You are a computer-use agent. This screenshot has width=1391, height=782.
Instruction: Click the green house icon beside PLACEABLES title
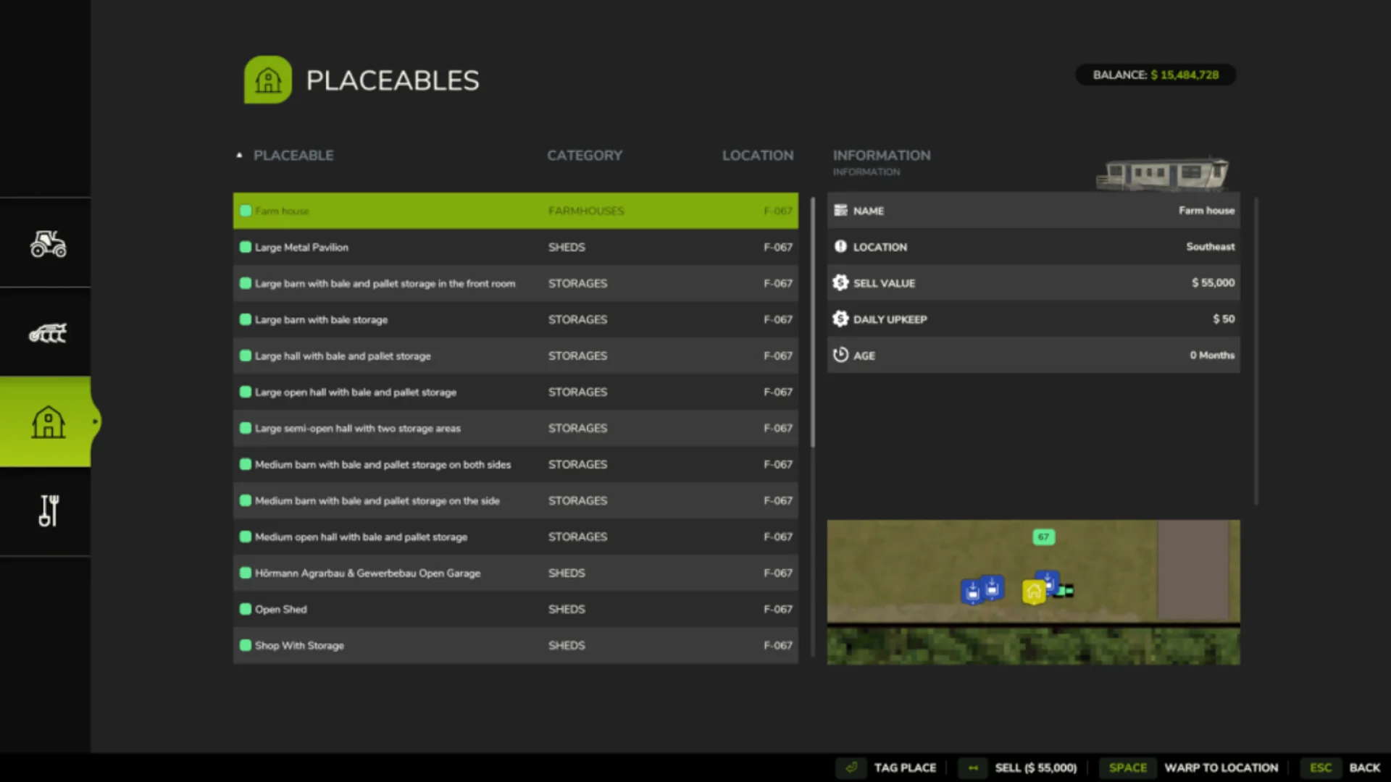(267, 79)
